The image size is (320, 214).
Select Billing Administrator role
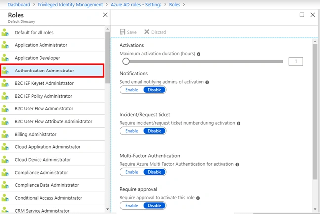pos(52,134)
